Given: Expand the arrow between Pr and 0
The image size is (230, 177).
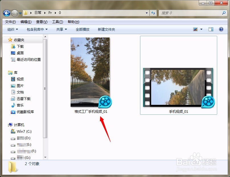Looking at the screenshot, I should [x=56, y=13].
